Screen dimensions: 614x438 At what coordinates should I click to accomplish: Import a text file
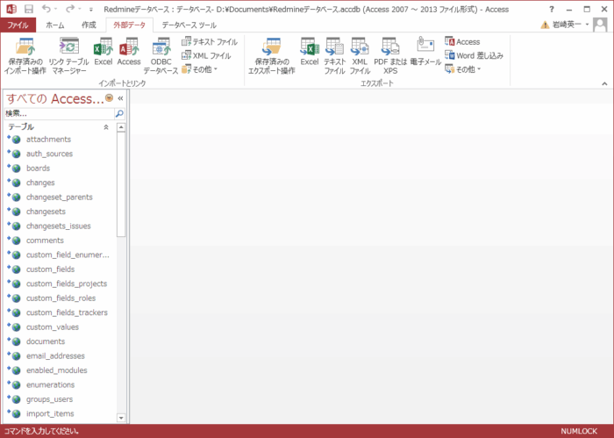pos(210,41)
